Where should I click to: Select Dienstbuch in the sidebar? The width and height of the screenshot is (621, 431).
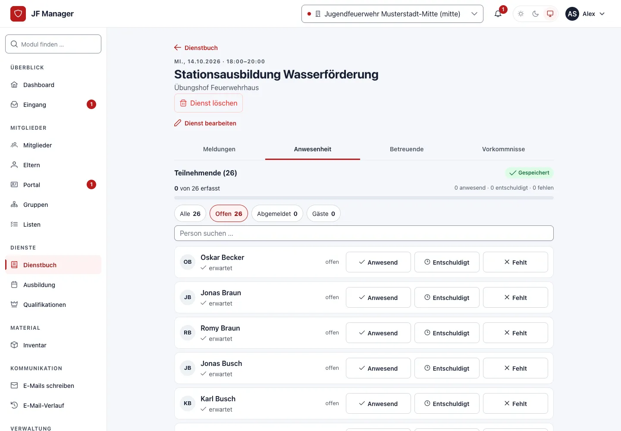click(x=53, y=265)
